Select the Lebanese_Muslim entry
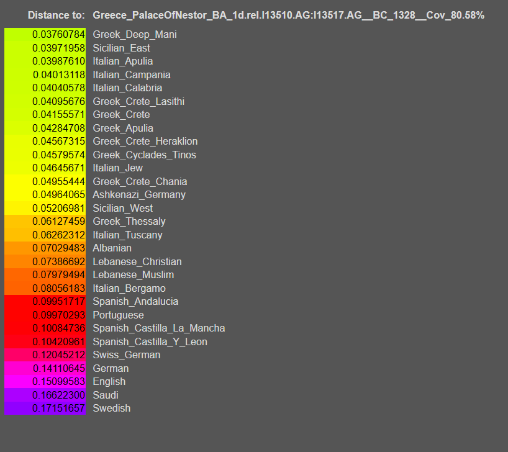 (x=133, y=275)
